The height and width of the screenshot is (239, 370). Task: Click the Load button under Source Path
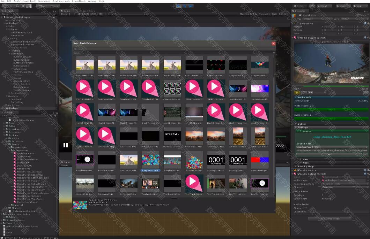tap(329, 154)
